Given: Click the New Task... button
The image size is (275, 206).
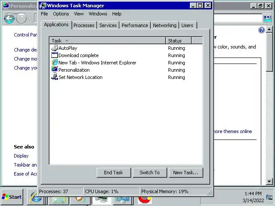Looking at the screenshot, I should (186, 173).
